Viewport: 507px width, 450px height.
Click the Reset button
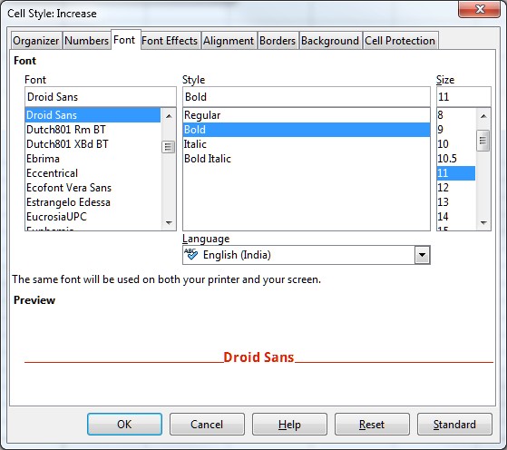[372, 424]
